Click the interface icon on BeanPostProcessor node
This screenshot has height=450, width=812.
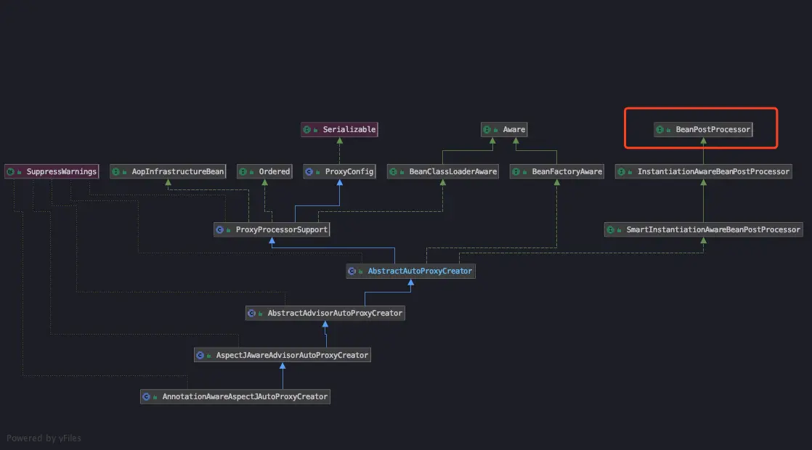pyautogui.click(x=661, y=129)
